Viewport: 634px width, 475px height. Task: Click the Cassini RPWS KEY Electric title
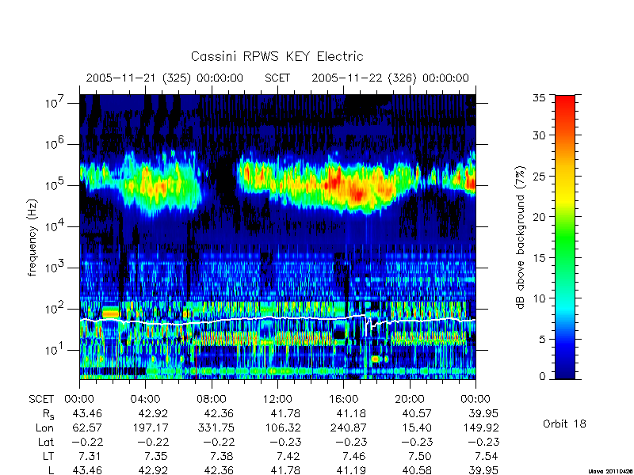277,56
